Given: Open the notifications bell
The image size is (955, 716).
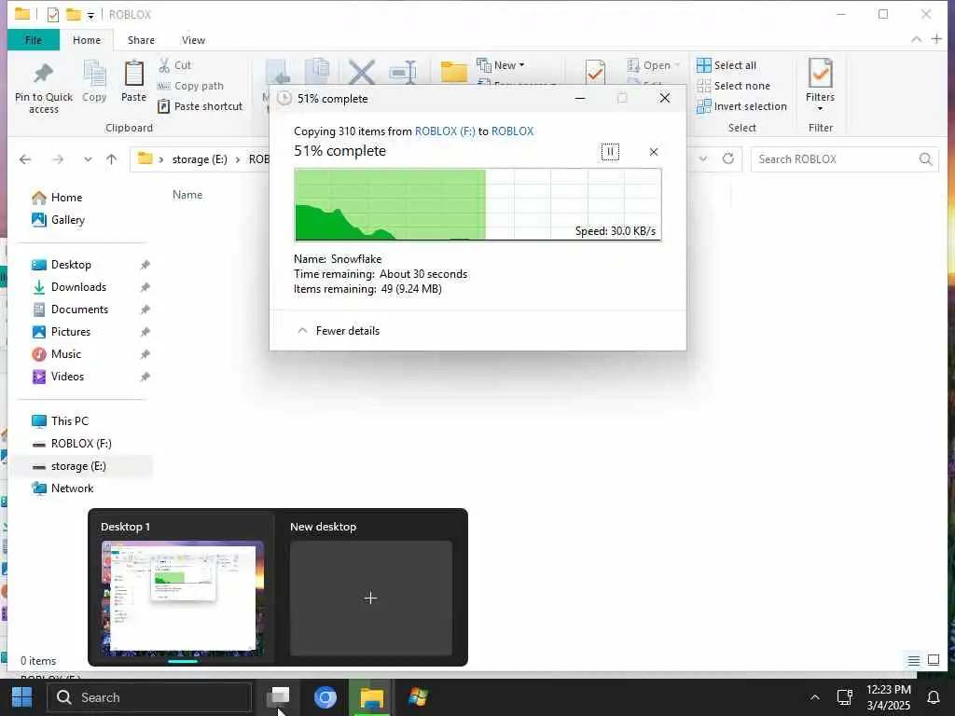Looking at the screenshot, I should pos(933,697).
